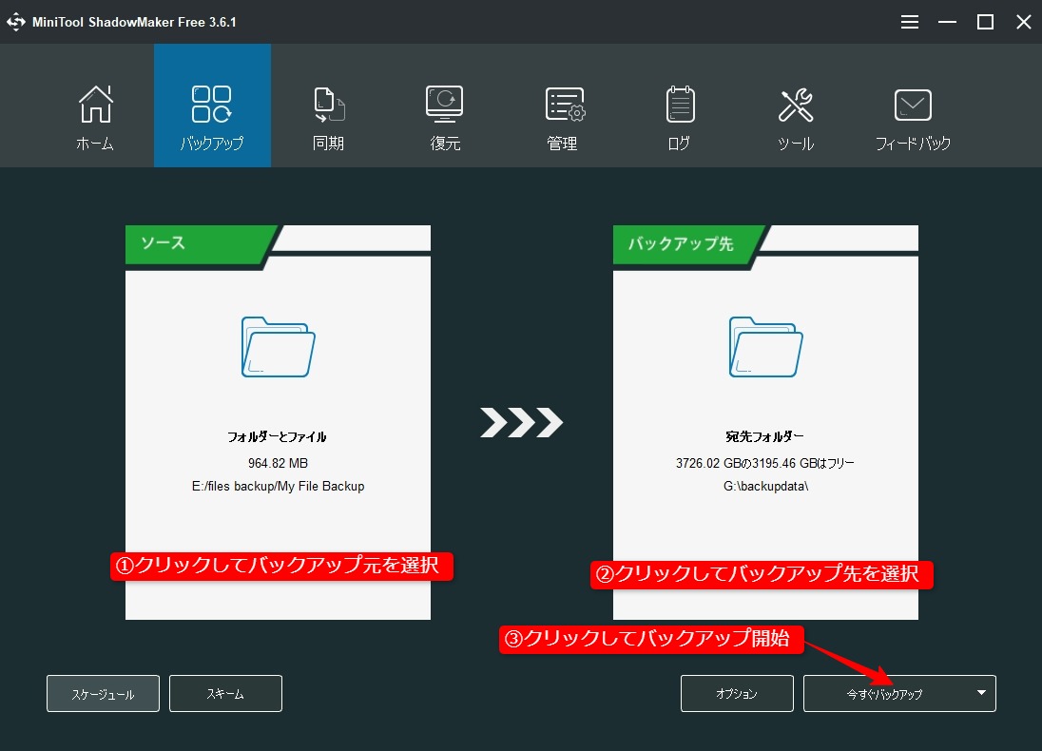Click the source path E:/files backup/My File Backup
Image resolution: width=1042 pixels, height=751 pixels.
278,487
